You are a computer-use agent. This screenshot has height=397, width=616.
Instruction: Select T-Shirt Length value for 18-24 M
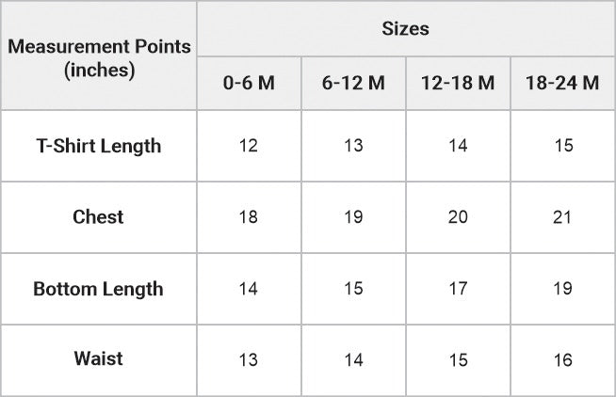click(562, 146)
